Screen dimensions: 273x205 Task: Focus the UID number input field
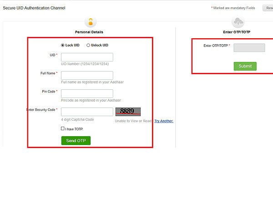tap(87, 57)
